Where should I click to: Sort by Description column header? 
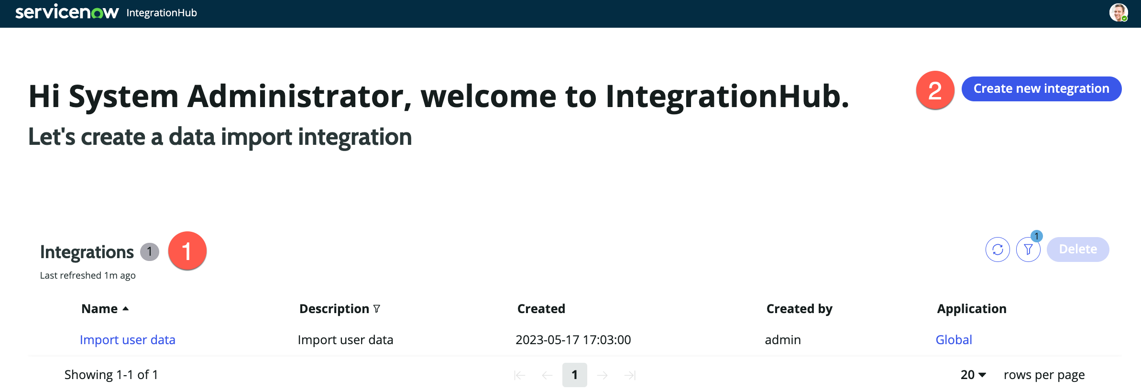click(334, 309)
